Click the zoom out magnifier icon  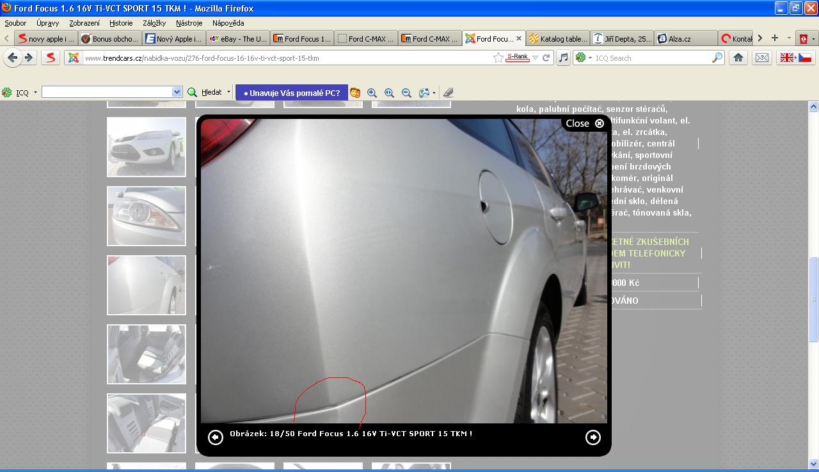tap(406, 93)
